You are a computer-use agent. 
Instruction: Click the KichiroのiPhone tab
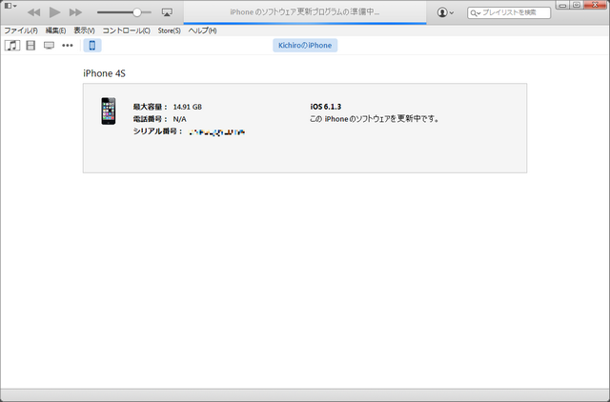click(x=305, y=46)
